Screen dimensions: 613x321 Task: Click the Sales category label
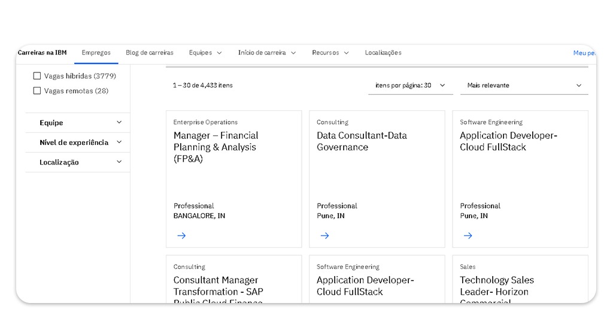pos(468,267)
